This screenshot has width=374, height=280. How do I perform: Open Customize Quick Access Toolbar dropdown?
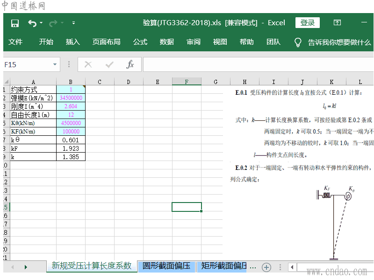pyautogui.click(x=73, y=23)
